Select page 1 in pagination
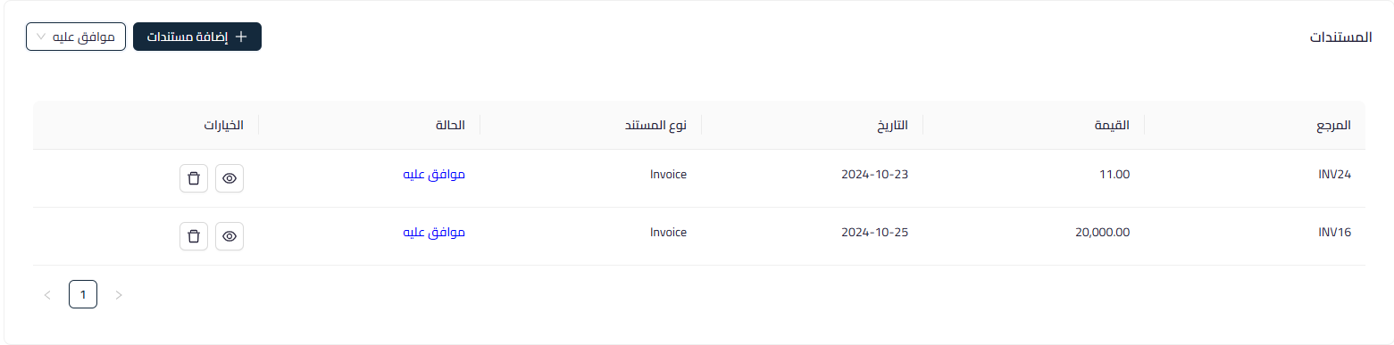 point(83,294)
